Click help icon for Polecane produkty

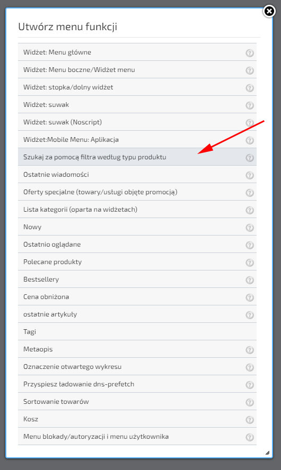click(250, 263)
